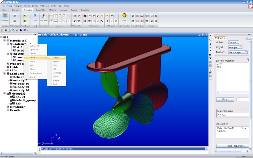The image size is (253, 158).
Task: Click the Fluid material droplet icon
Action: 35,16
